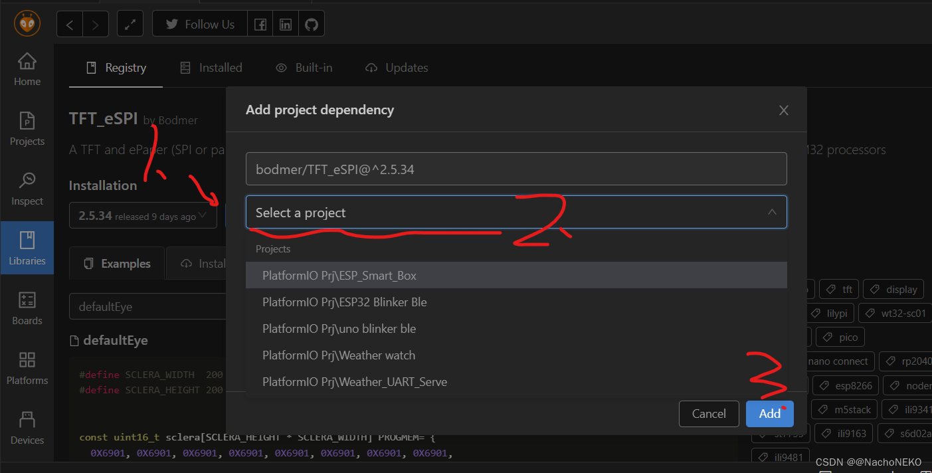Image resolution: width=932 pixels, height=473 pixels.
Task: Select project ESP_Smart_Box
Action: pos(516,276)
